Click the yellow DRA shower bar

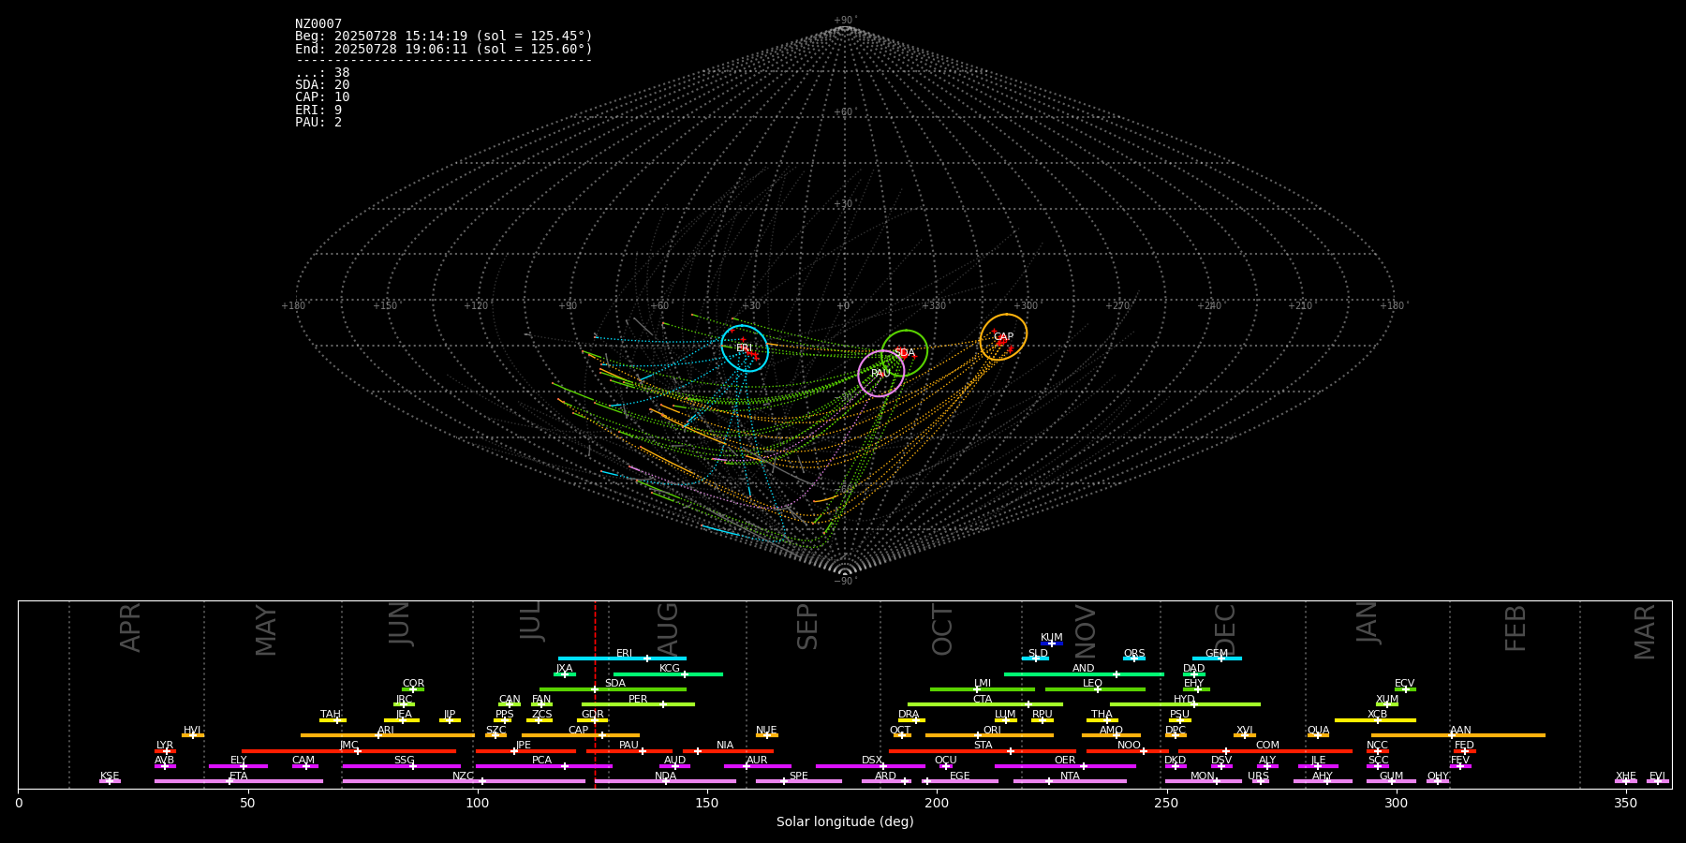click(x=911, y=720)
